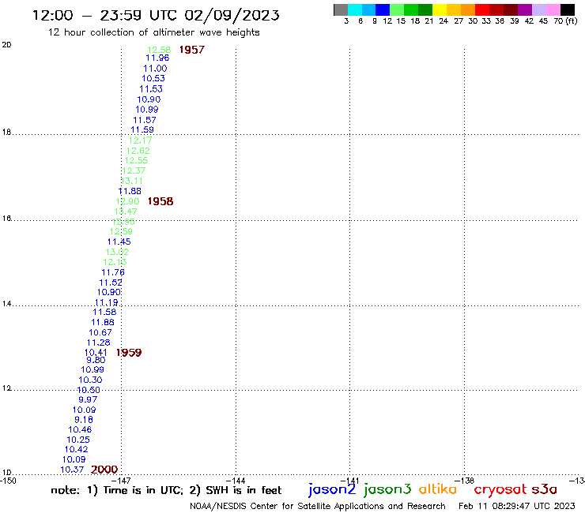This screenshot has width=585, height=513.
Task: Select the wave height value 10.53
Action: [153, 79]
